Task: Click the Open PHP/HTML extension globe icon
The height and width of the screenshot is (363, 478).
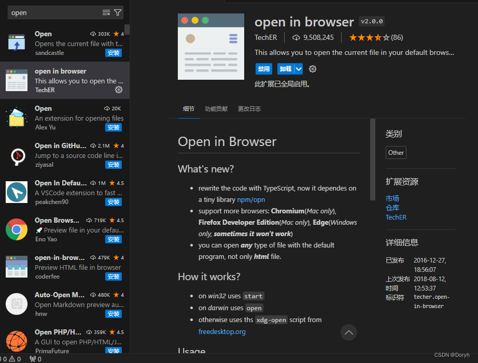Action: pyautogui.click(x=17, y=341)
